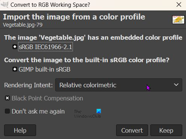Click the Convert button
This screenshot has height=139, width=186.
click(x=132, y=130)
